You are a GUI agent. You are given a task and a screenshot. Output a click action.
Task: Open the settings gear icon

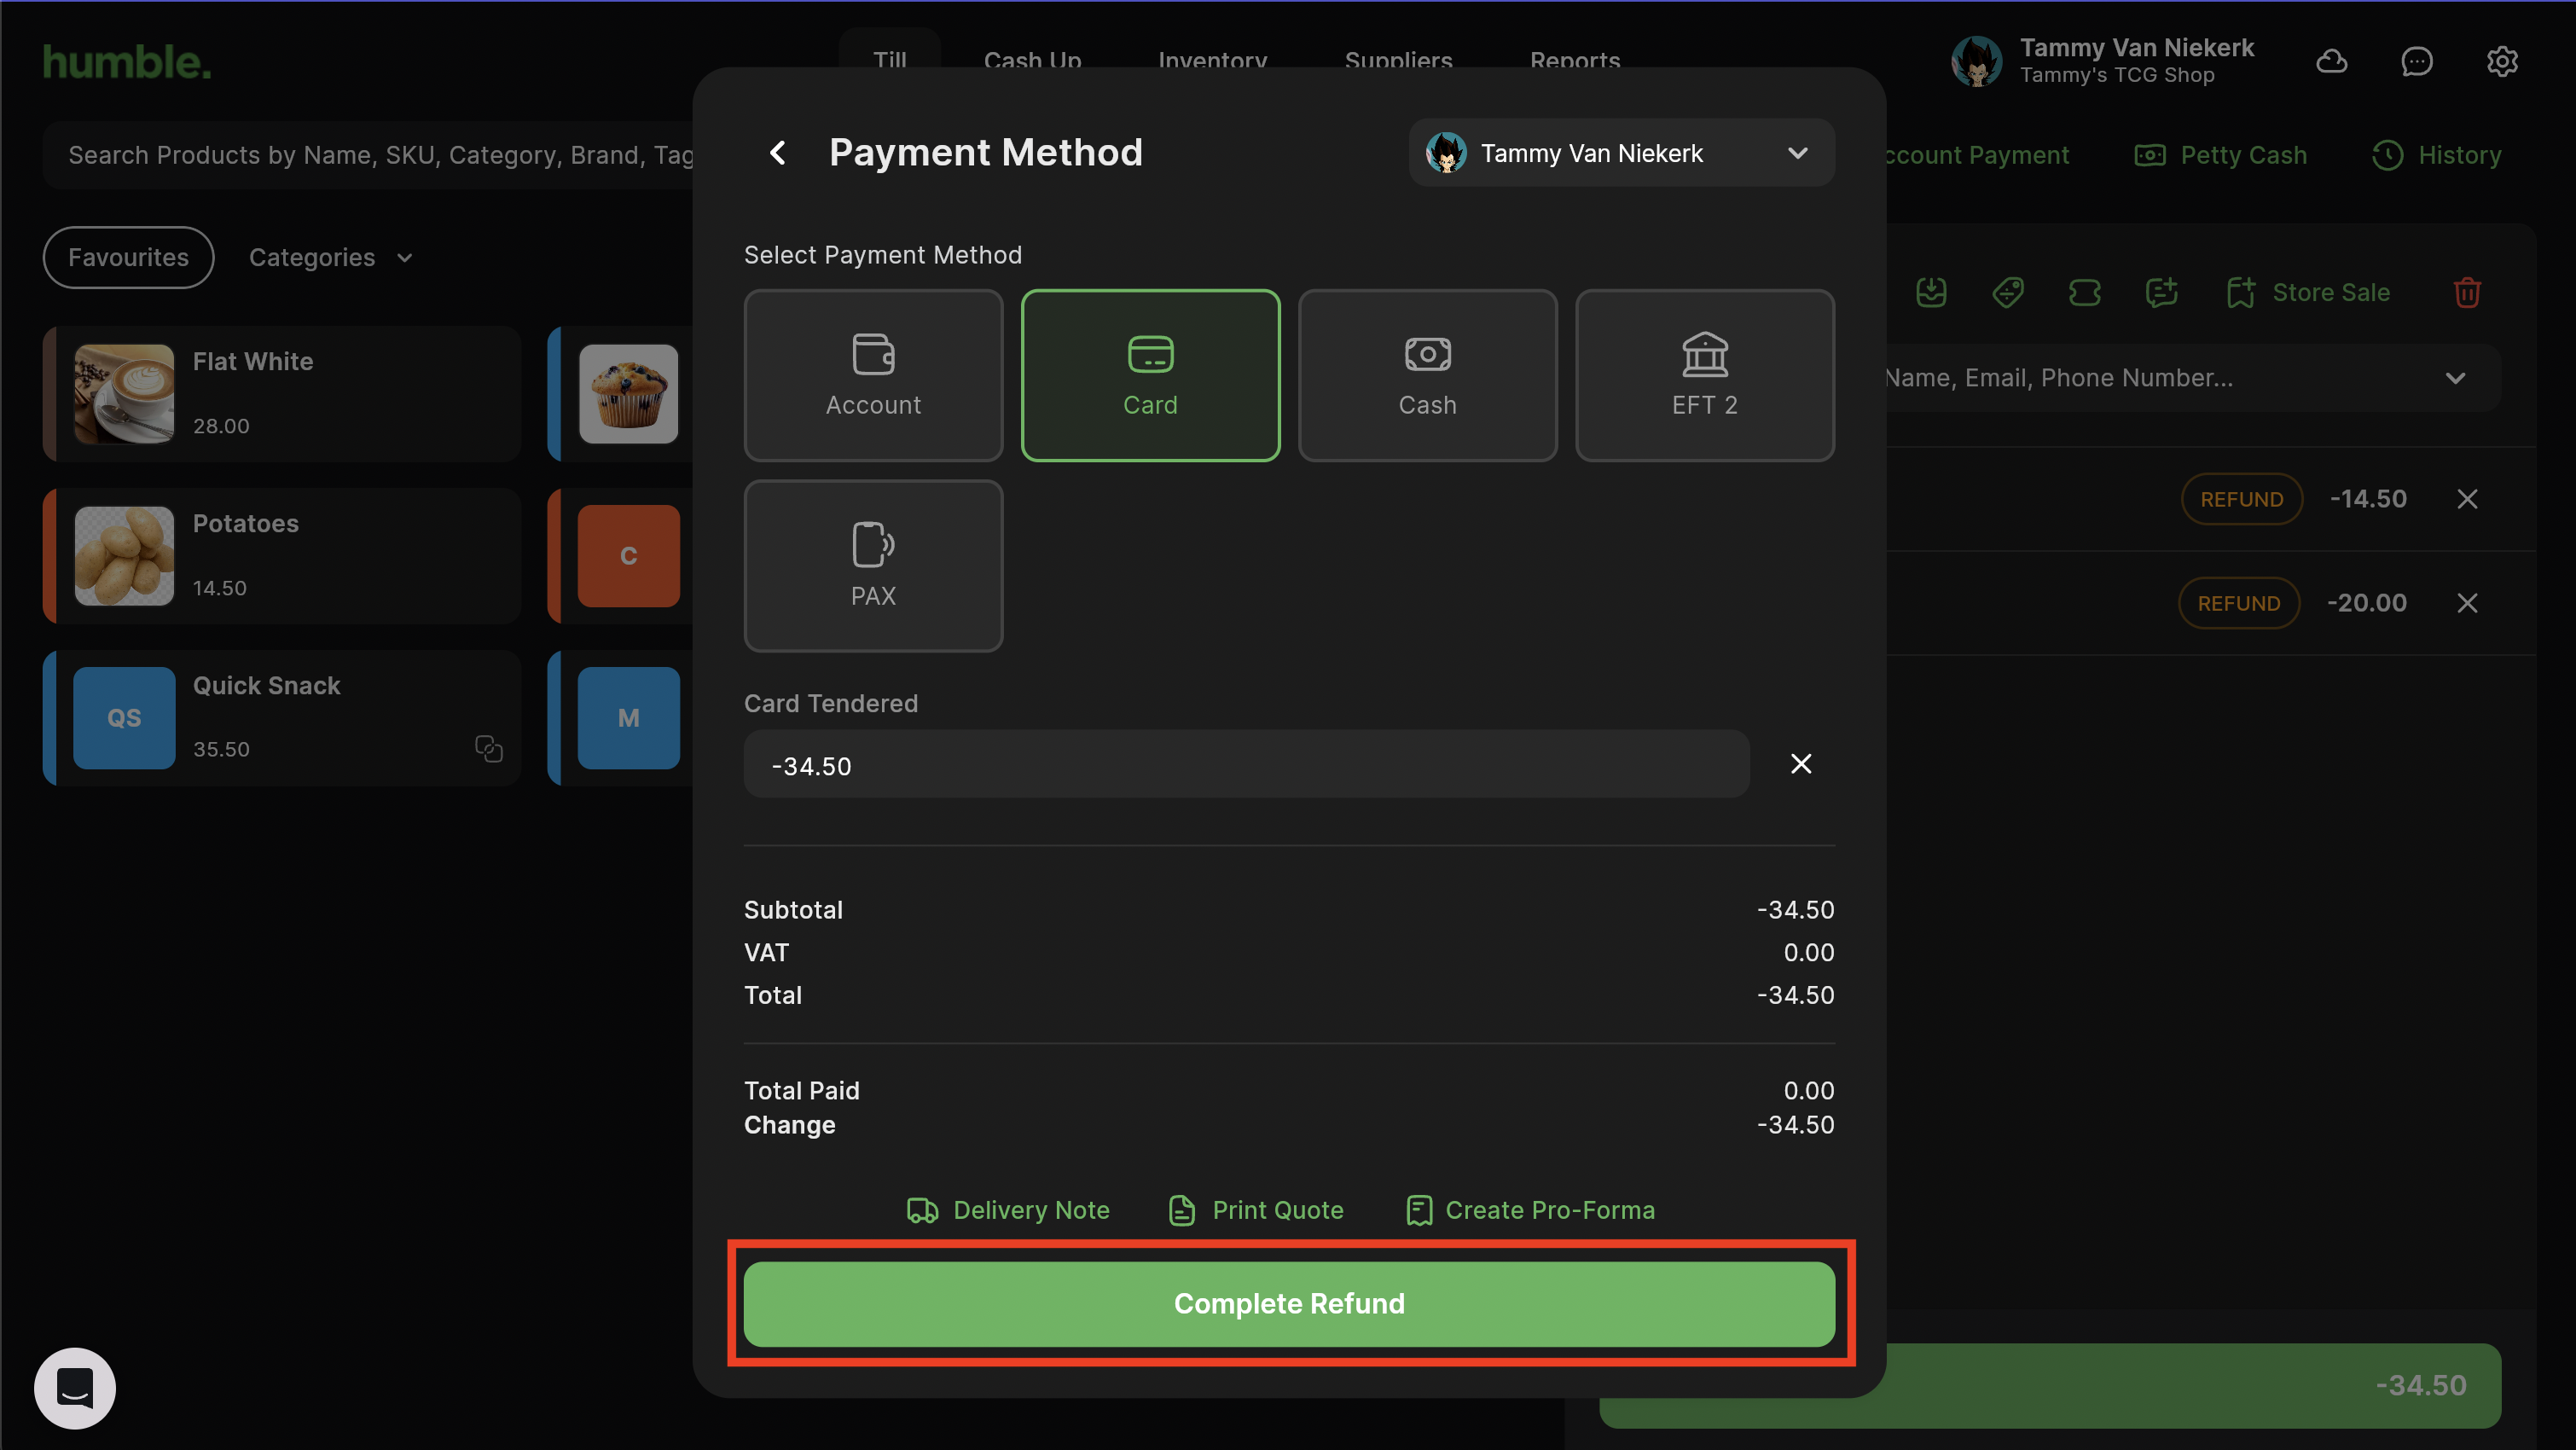tap(2502, 61)
